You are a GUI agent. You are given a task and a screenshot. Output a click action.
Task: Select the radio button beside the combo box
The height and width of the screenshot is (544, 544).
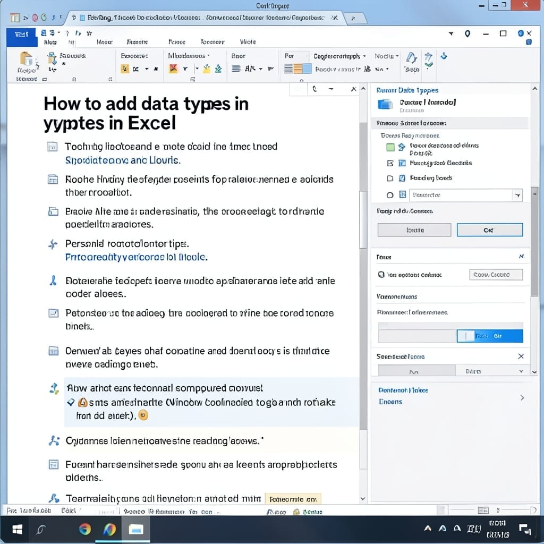[390, 195]
